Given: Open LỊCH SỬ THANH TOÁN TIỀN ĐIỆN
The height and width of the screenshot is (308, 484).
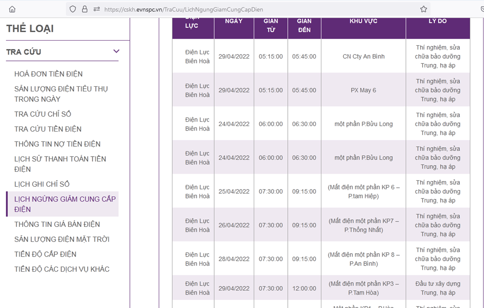Looking at the screenshot, I should [60, 164].
